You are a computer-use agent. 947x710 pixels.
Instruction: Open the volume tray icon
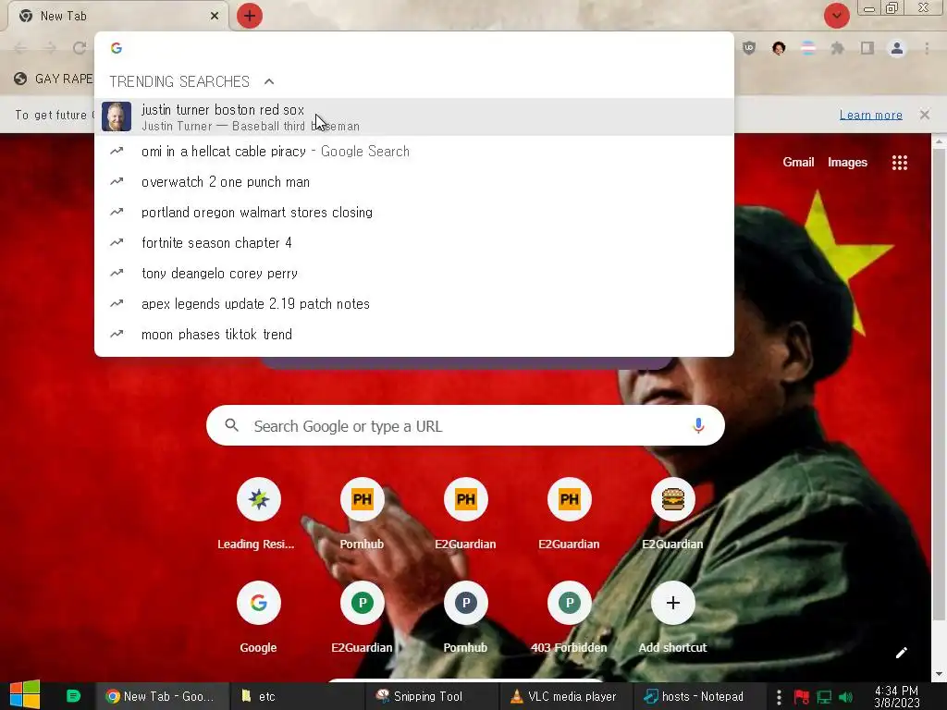click(x=845, y=697)
